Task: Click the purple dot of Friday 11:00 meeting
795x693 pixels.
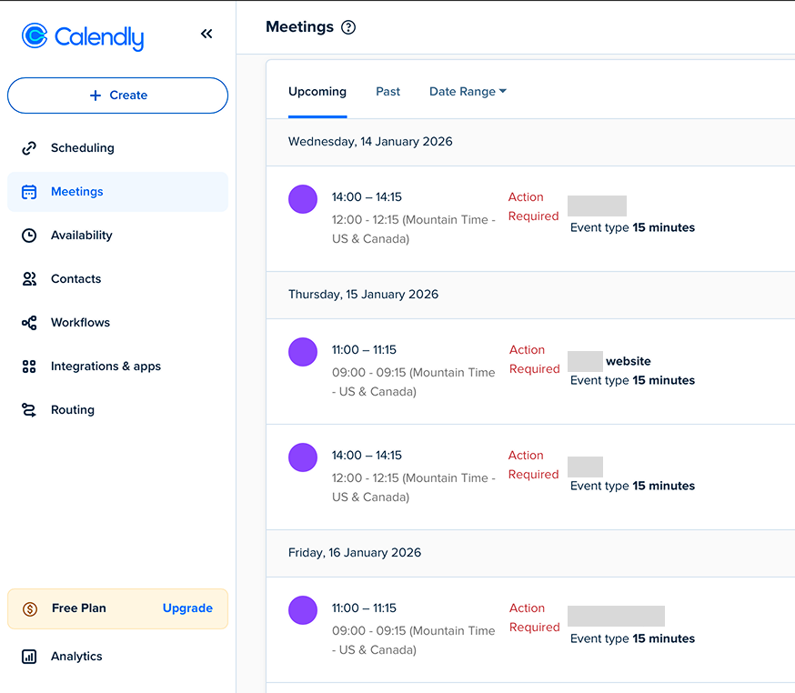Action: coord(303,610)
